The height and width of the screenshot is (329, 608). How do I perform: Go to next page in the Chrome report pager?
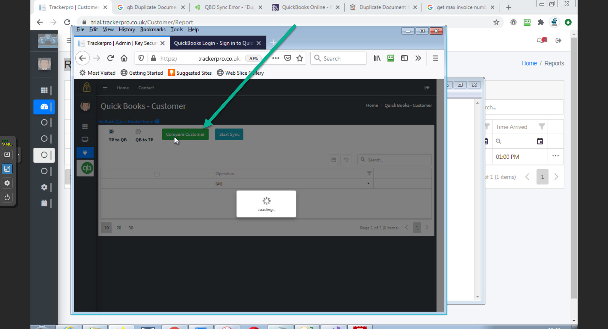point(556,177)
